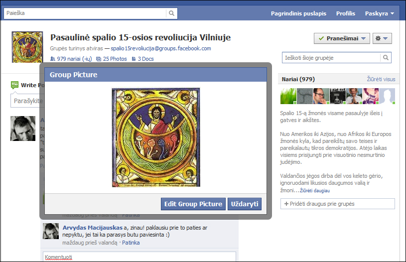Click the members icon beside 979 nariai
406x262 pixels.
tap(53, 59)
